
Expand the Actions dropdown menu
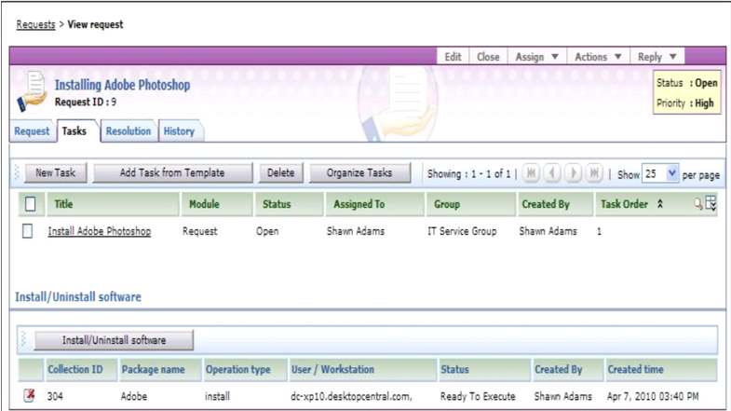tap(597, 57)
